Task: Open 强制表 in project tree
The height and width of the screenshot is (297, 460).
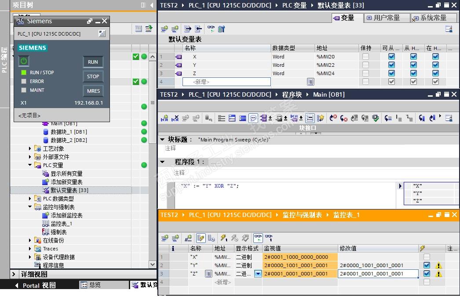Action: (x=58, y=232)
